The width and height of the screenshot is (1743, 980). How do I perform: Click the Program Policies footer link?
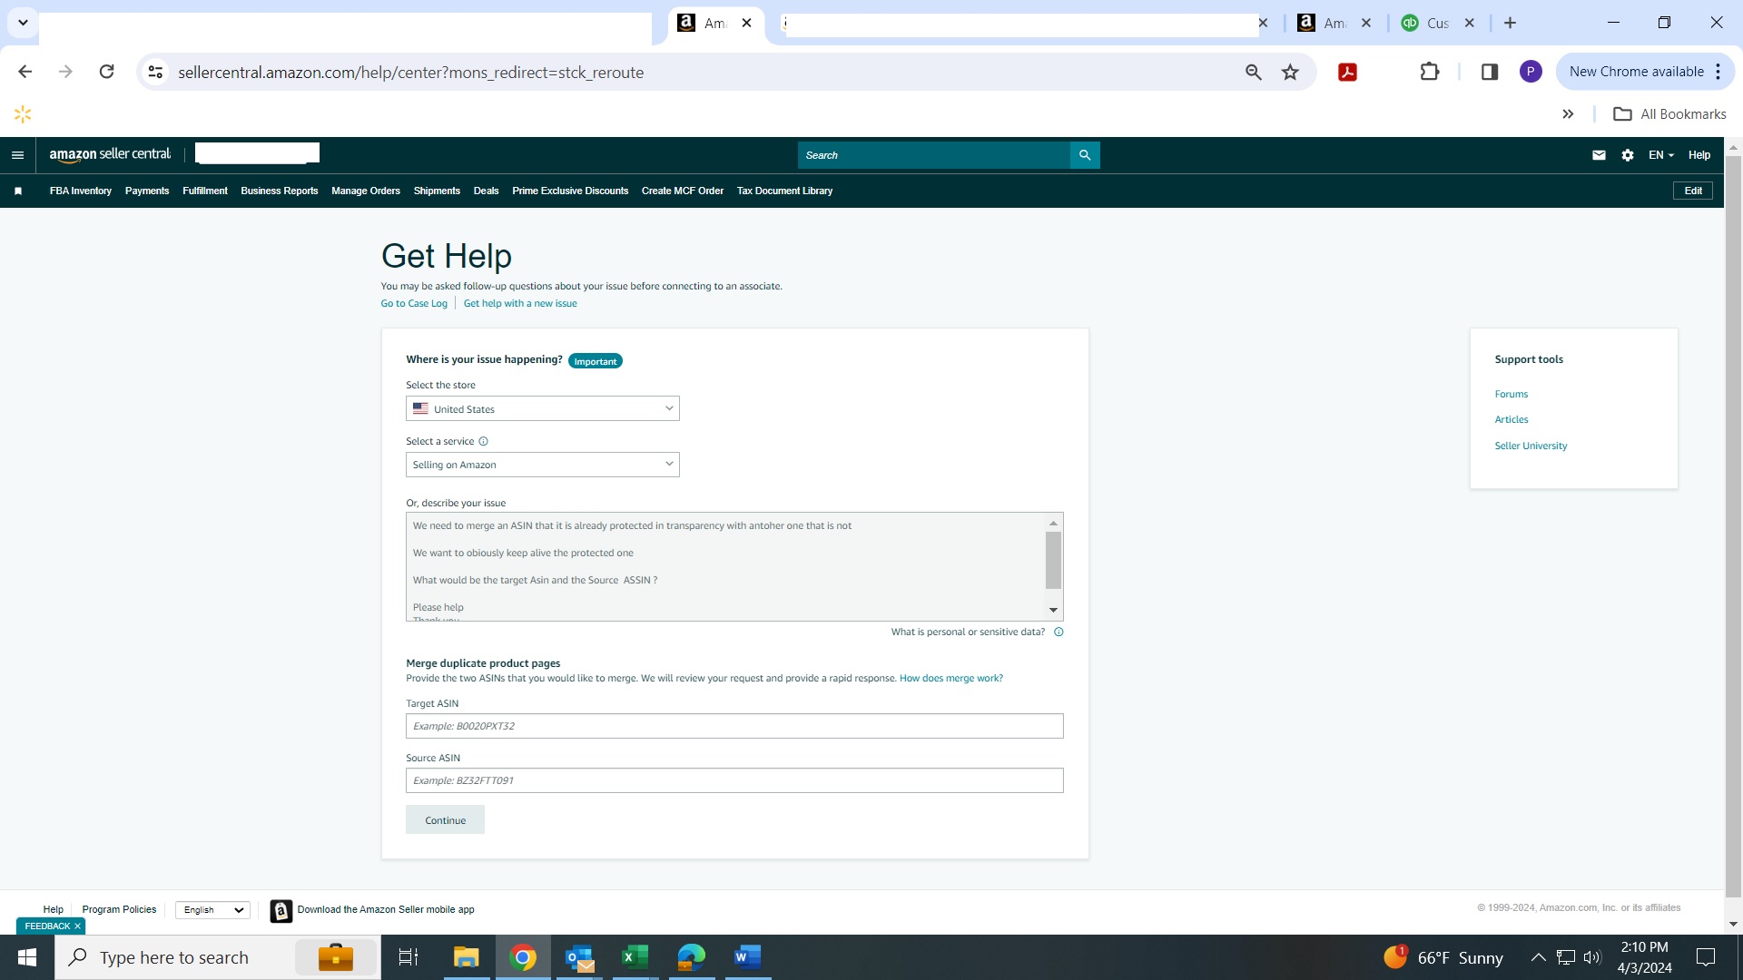[x=119, y=909]
